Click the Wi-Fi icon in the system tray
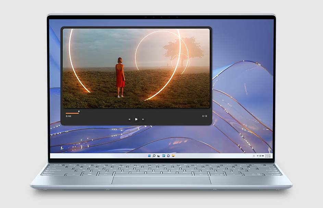Screen dimensions: 323x208 point(258,156)
